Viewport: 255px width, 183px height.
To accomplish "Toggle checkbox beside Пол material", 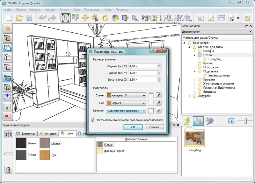I will click(x=151, y=103).
